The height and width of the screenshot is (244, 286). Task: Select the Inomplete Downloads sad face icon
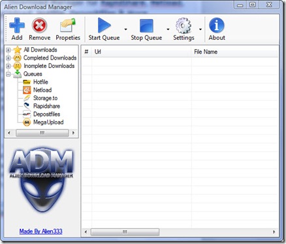(x=17, y=66)
